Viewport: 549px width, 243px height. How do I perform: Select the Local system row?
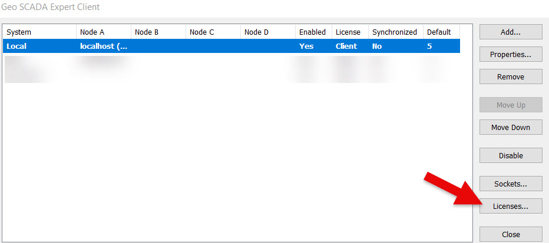coord(231,46)
